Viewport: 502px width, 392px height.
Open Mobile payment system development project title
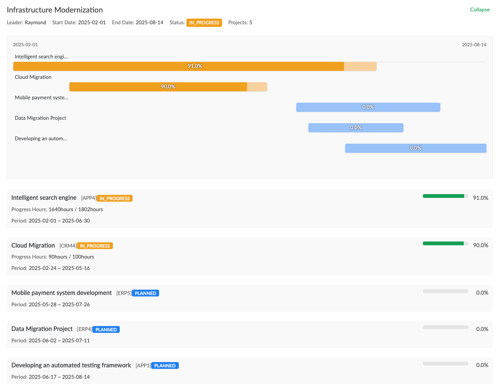point(61,293)
